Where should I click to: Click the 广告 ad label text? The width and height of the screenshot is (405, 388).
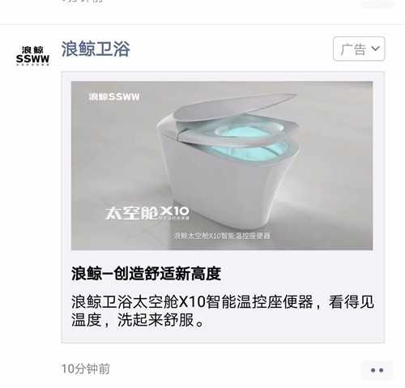coord(353,49)
